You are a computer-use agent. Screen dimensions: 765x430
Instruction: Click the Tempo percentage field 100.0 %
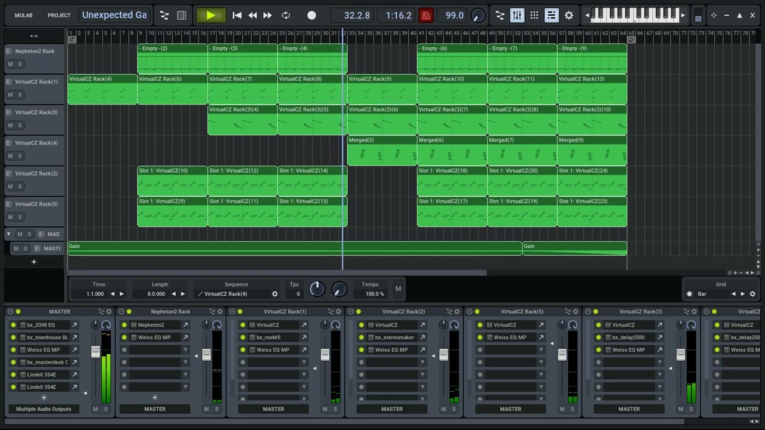pyautogui.click(x=375, y=294)
